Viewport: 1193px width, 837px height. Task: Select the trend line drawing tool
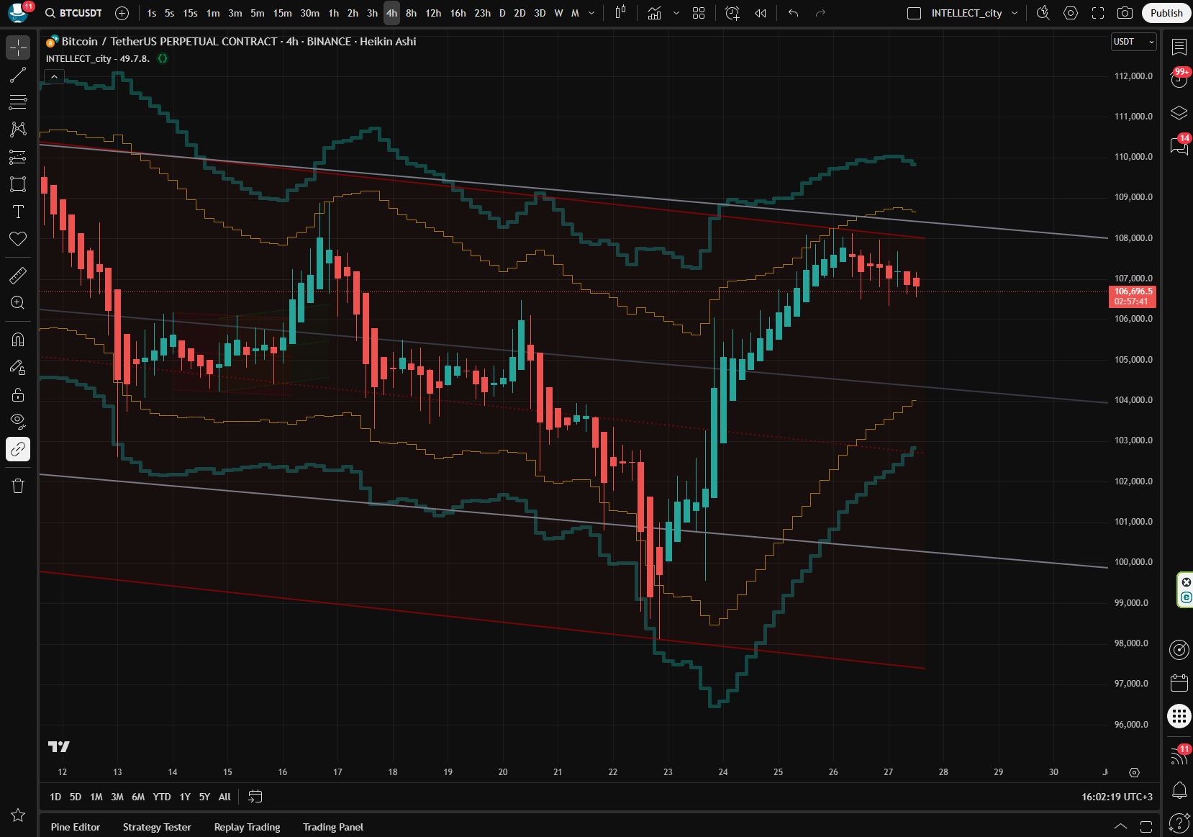click(x=18, y=75)
